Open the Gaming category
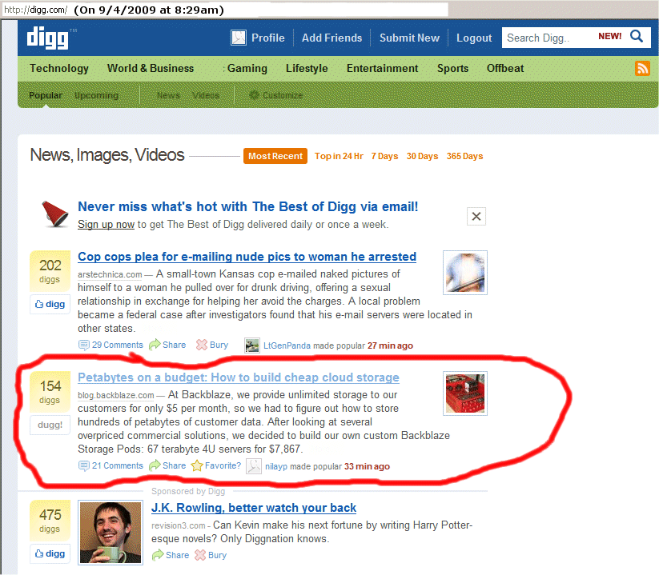The height and width of the screenshot is (575, 659). 247,69
